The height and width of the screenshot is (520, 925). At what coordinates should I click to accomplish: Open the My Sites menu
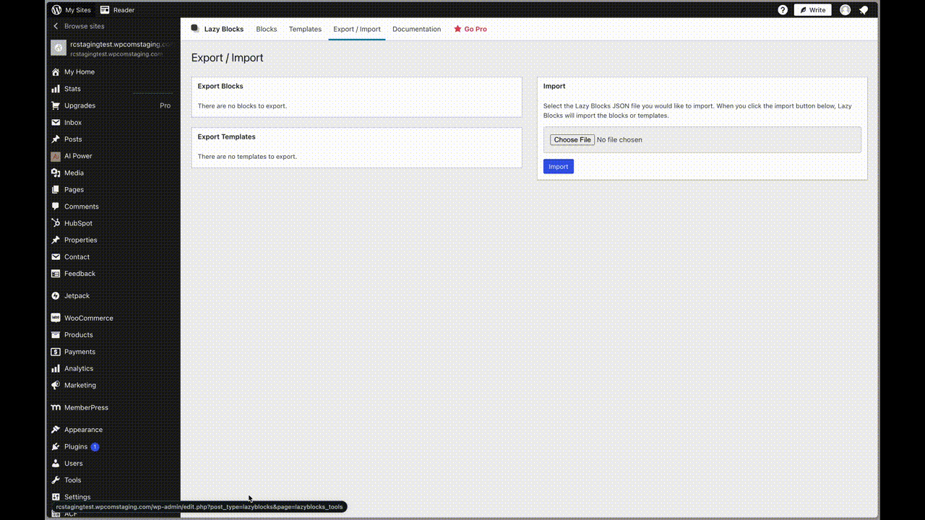click(71, 10)
